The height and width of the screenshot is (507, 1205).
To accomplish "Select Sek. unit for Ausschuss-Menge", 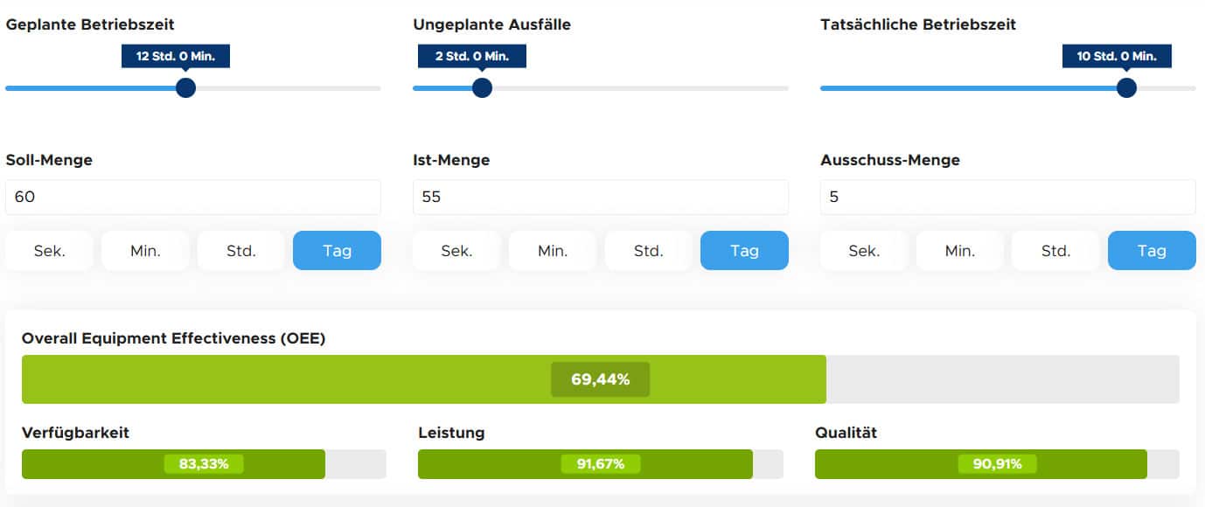I will pos(864,251).
